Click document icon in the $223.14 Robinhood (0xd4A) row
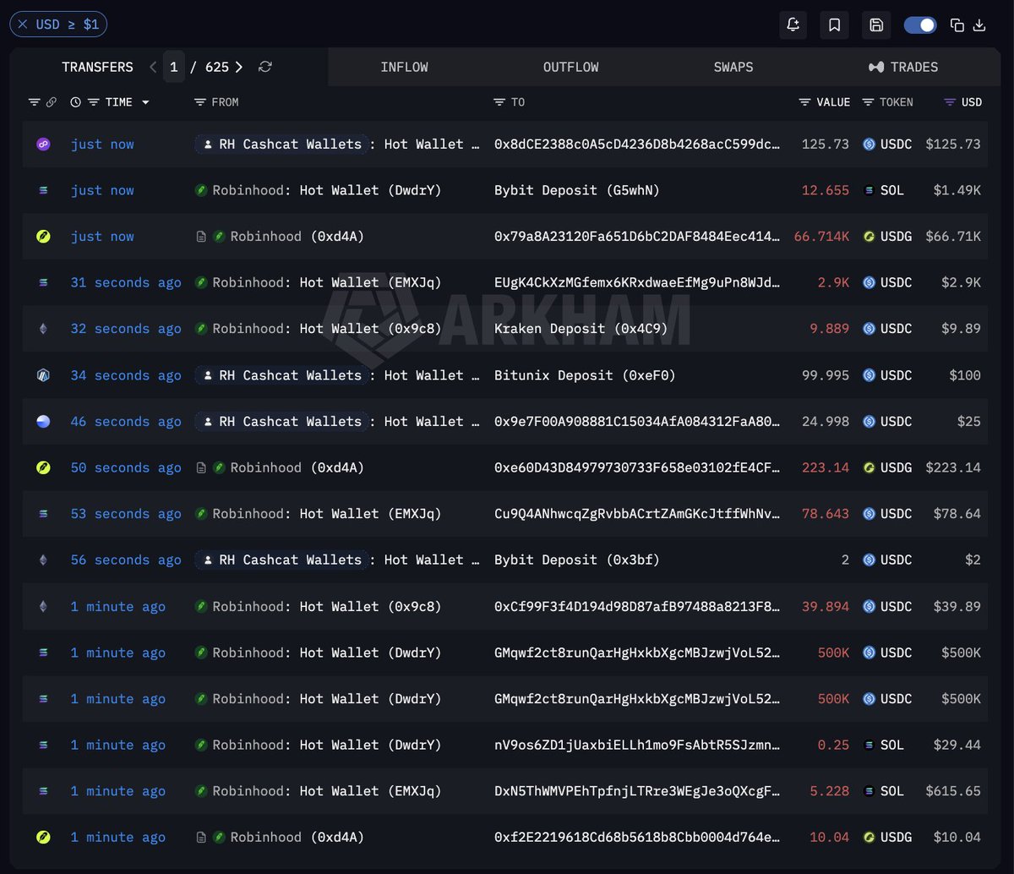1014x874 pixels. point(201,467)
